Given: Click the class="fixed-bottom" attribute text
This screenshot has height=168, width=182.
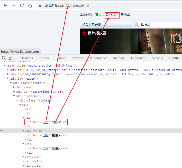Looking at the screenshot, I should [80, 74].
